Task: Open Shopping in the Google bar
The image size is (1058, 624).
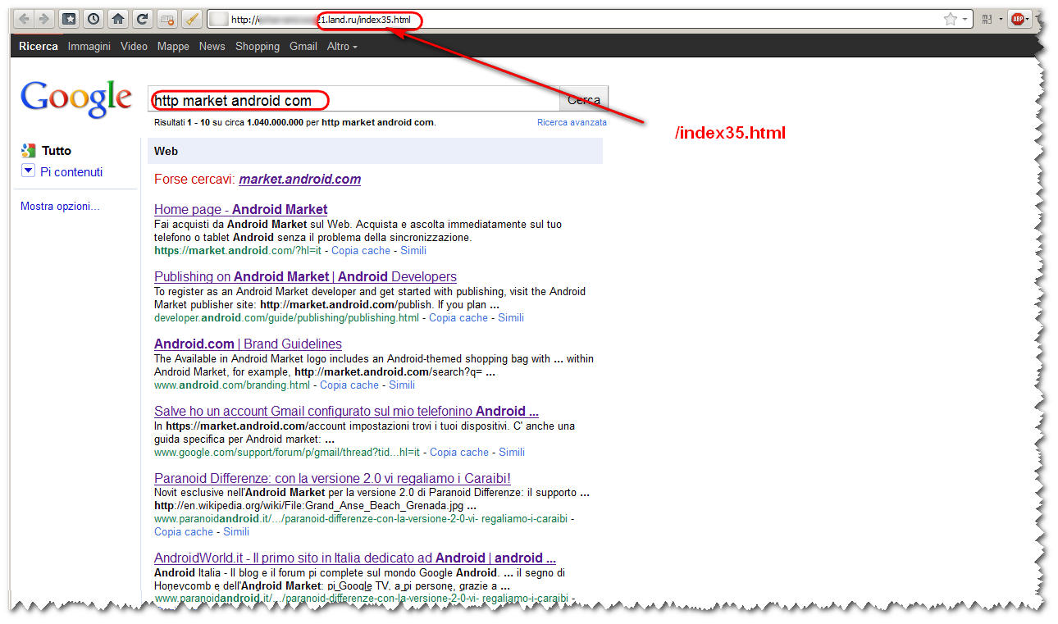Action: [x=258, y=47]
